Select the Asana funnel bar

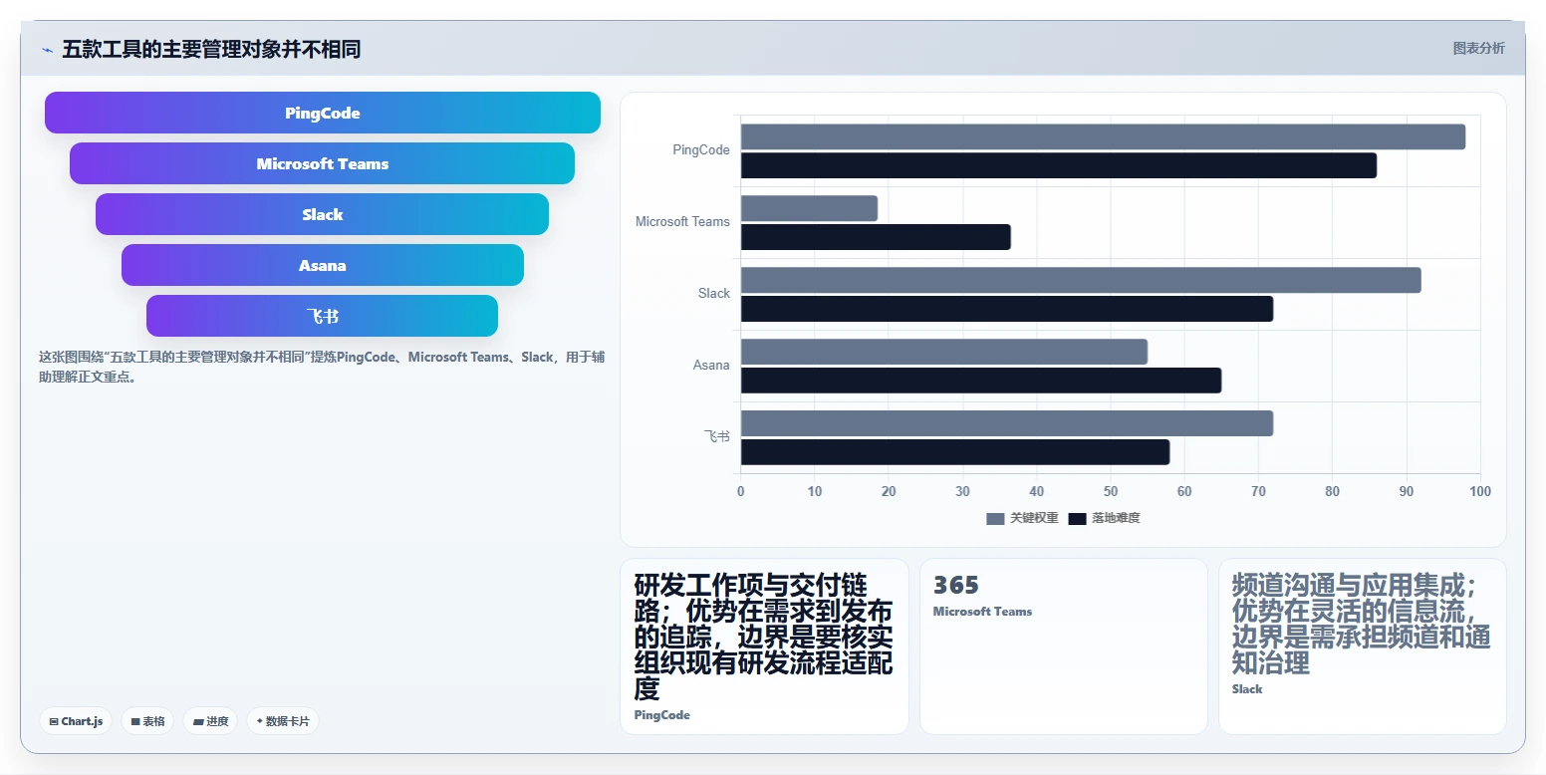[x=323, y=265]
